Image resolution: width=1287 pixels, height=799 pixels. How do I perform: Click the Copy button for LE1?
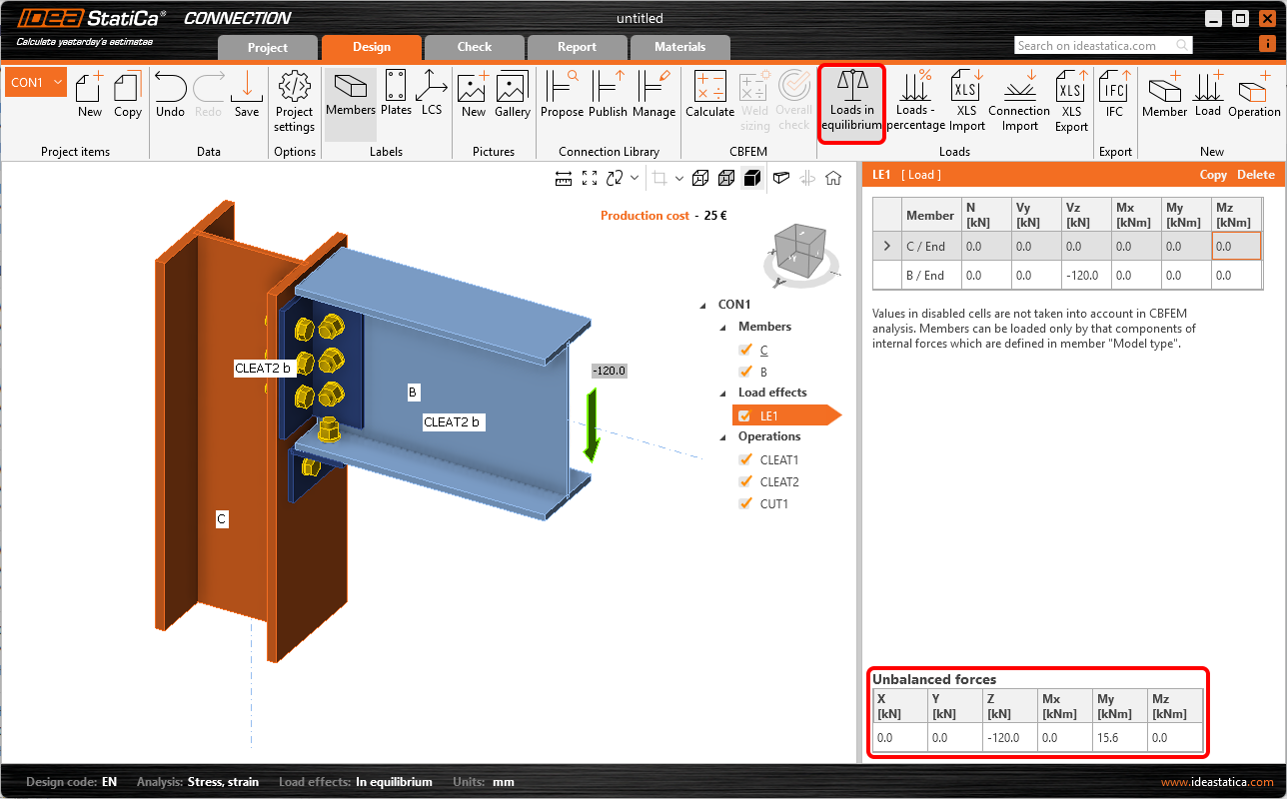(1212, 175)
